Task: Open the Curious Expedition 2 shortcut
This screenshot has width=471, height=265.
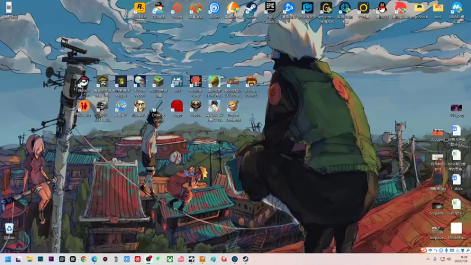Action: (233, 82)
